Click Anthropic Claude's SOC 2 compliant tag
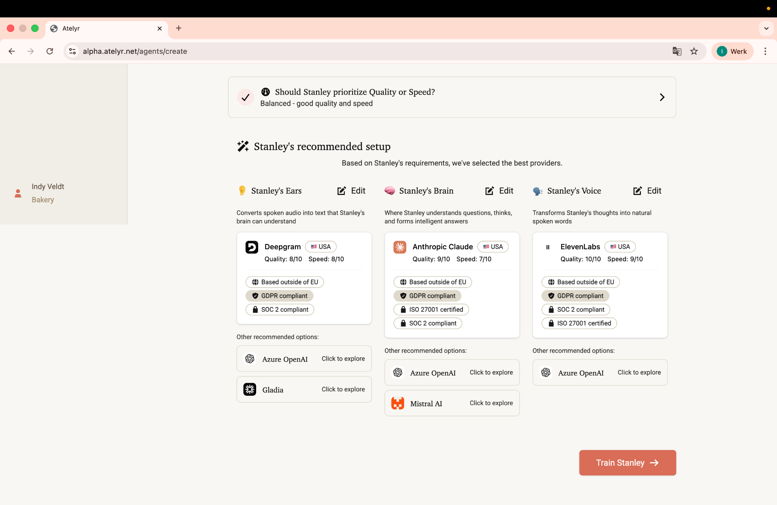Screen dimensions: 777x505 click(x=428, y=323)
